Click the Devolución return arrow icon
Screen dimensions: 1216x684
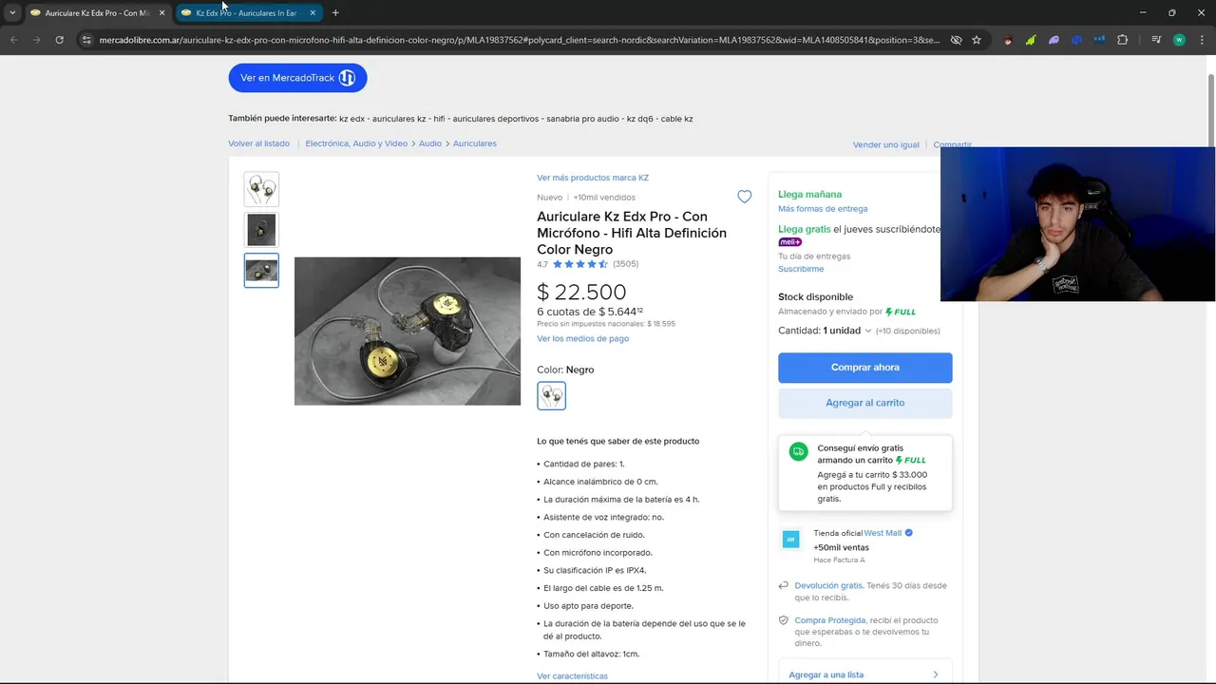tap(784, 586)
